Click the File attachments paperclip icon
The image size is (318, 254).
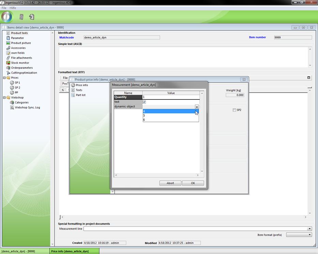pos(8,58)
